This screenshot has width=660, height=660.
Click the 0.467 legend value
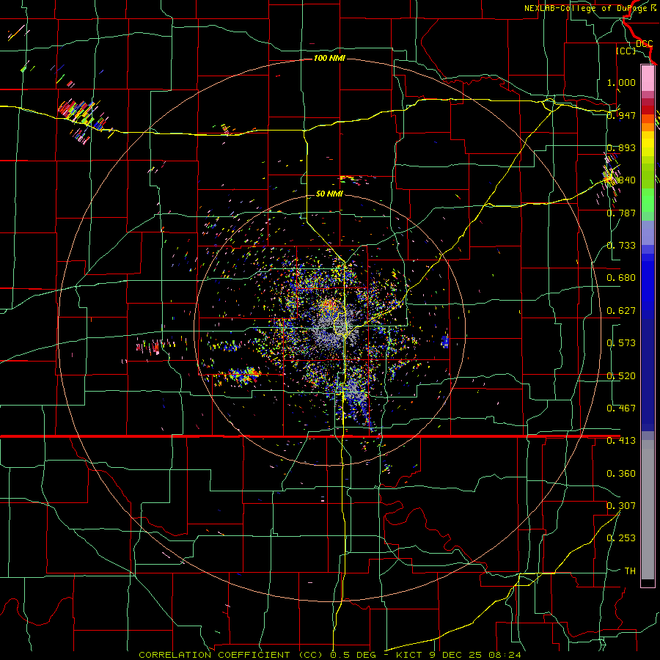pyautogui.click(x=621, y=408)
